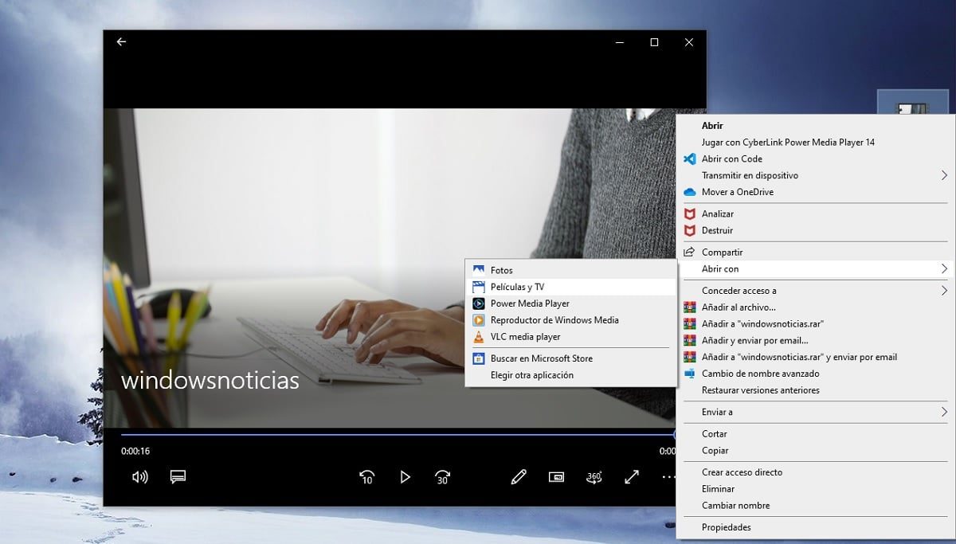
Task: Click the Power Media Player icon entry
Action: click(x=478, y=303)
